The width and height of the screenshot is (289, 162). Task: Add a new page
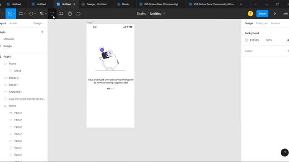click(x=42, y=32)
